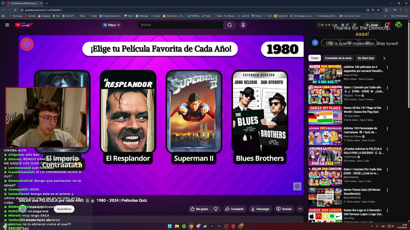Open Guess the Logo in 3 Seconds title

click(x=363, y=212)
